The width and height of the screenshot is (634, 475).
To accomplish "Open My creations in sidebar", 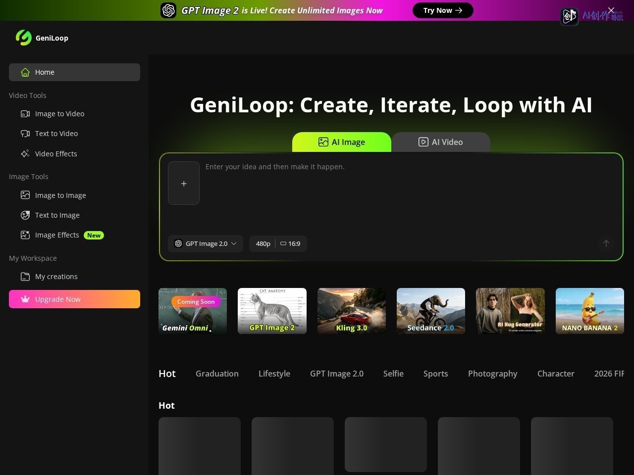I will point(74,277).
